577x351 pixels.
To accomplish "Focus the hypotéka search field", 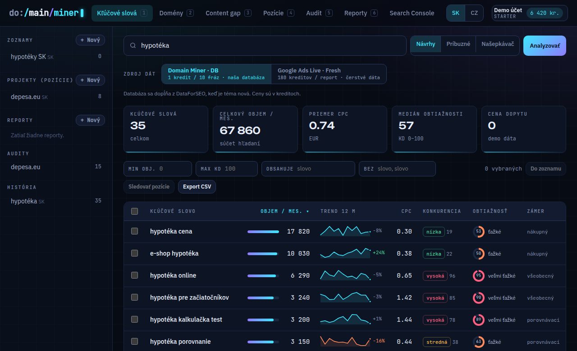I will click(x=265, y=45).
